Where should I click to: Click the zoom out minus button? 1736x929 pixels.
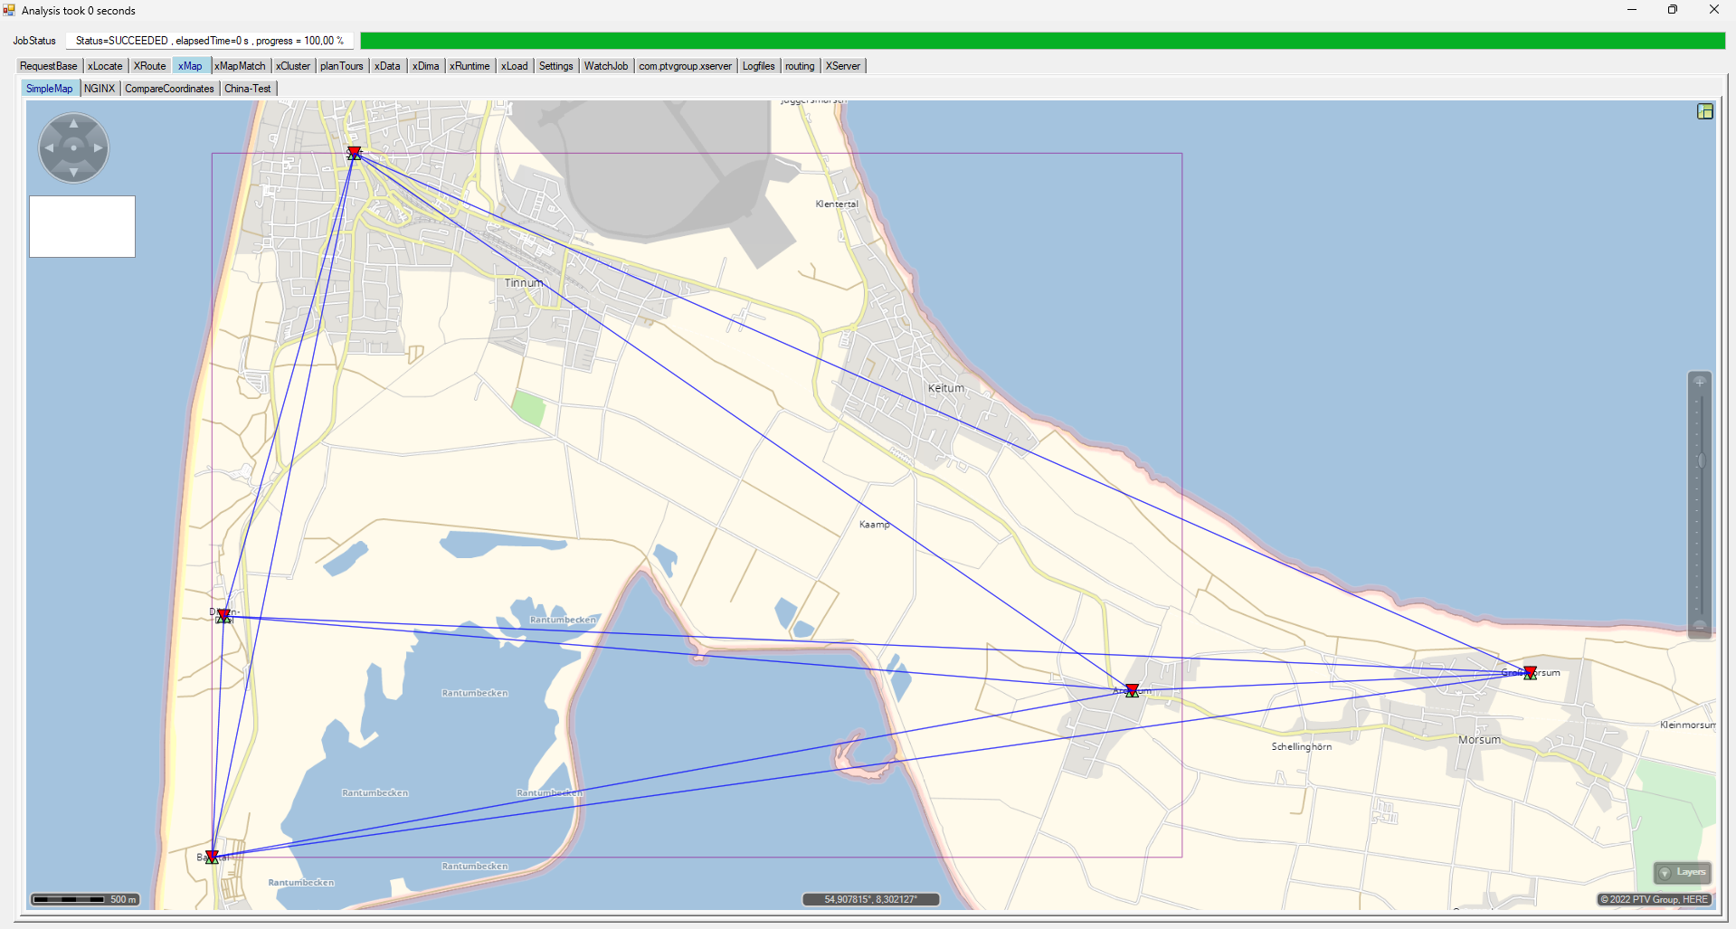(x=1700, y=626)
